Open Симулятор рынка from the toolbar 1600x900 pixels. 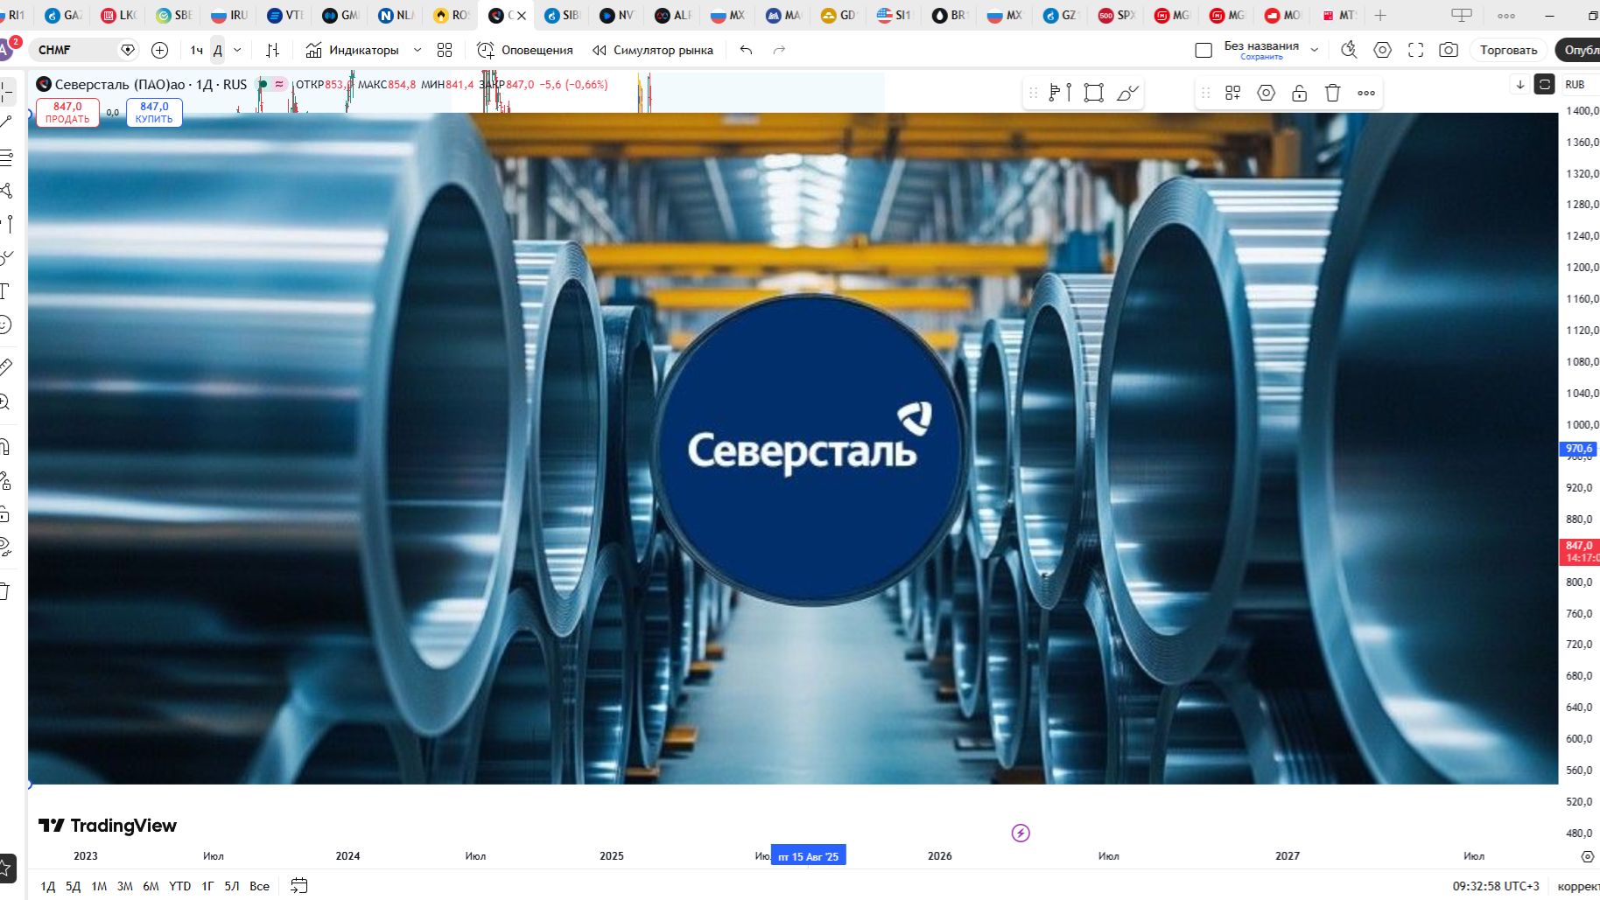[653, 50]
